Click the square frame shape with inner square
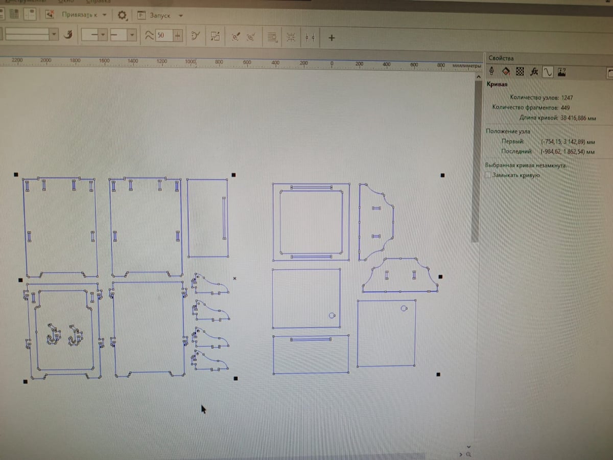Screen dimensions: 613x460 [311, 222]
